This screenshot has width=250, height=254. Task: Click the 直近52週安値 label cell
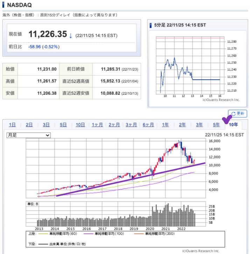click(x=76, y=93)
